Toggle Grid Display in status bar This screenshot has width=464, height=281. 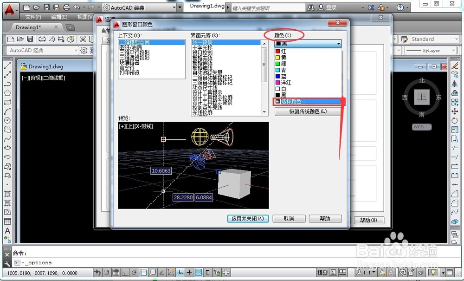(x=116, y=273)
